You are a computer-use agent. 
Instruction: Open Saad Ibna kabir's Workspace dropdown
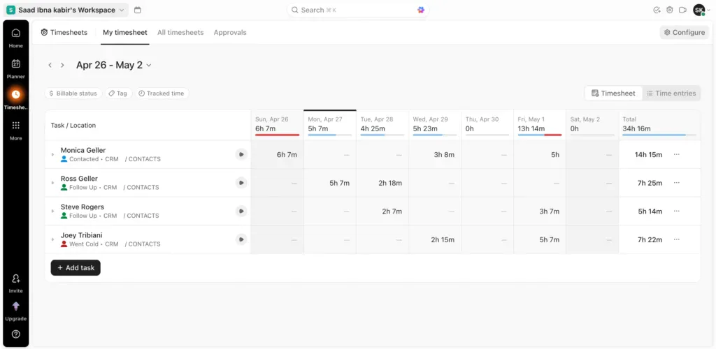pyautogui.click(x=66, y=10)
